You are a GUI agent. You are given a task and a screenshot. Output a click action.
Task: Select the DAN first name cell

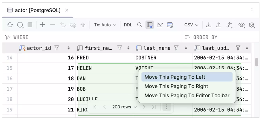pos(105,78)
